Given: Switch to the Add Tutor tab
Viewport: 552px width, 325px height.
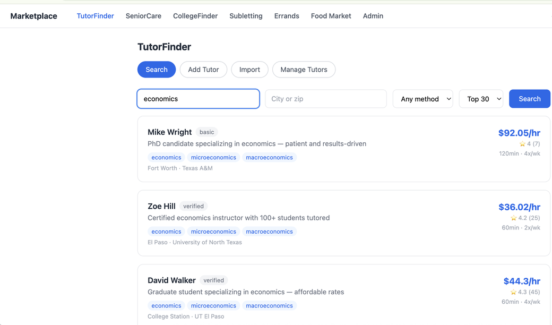Looking at the screenshot, I should pyautogui.click(x=203, y=70).
